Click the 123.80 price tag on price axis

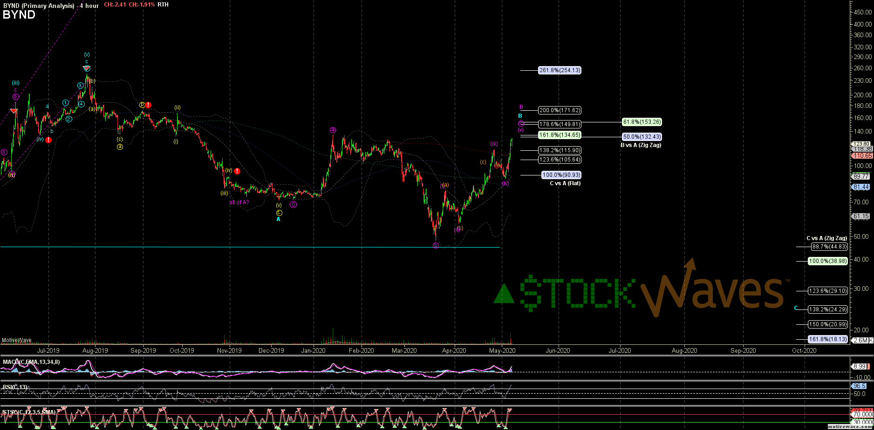click(x=860, y=144)
